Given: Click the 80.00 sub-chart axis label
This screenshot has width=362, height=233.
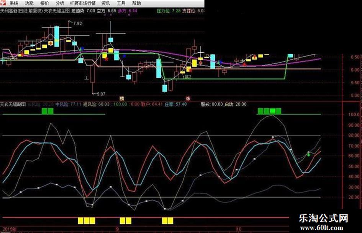Looking at the screenshot, I should 354,135.
